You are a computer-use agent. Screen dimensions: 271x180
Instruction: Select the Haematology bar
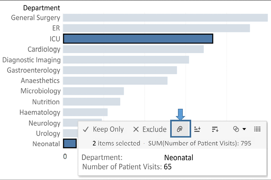point(85,112)
